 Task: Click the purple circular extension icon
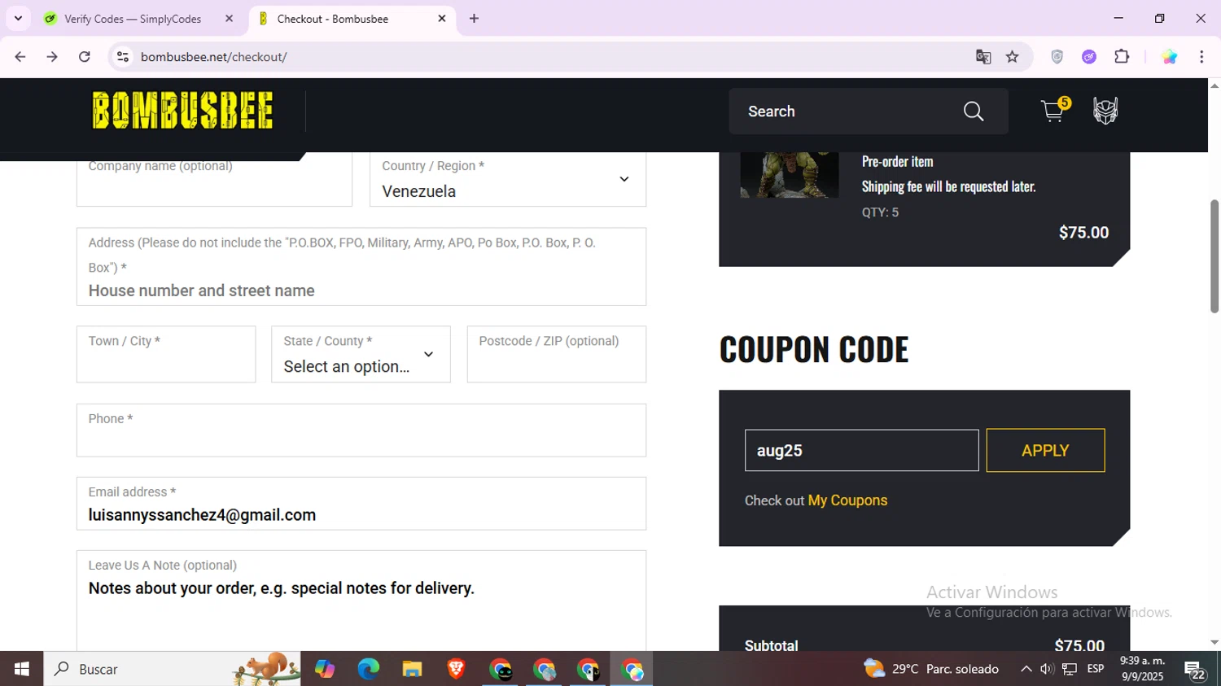tap(1089, 57)
